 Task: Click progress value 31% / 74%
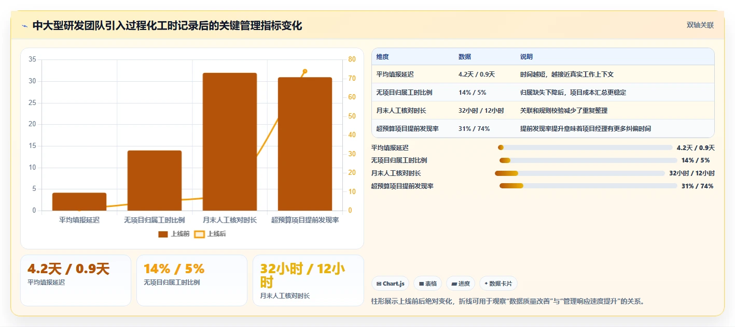tap(697, 186)
